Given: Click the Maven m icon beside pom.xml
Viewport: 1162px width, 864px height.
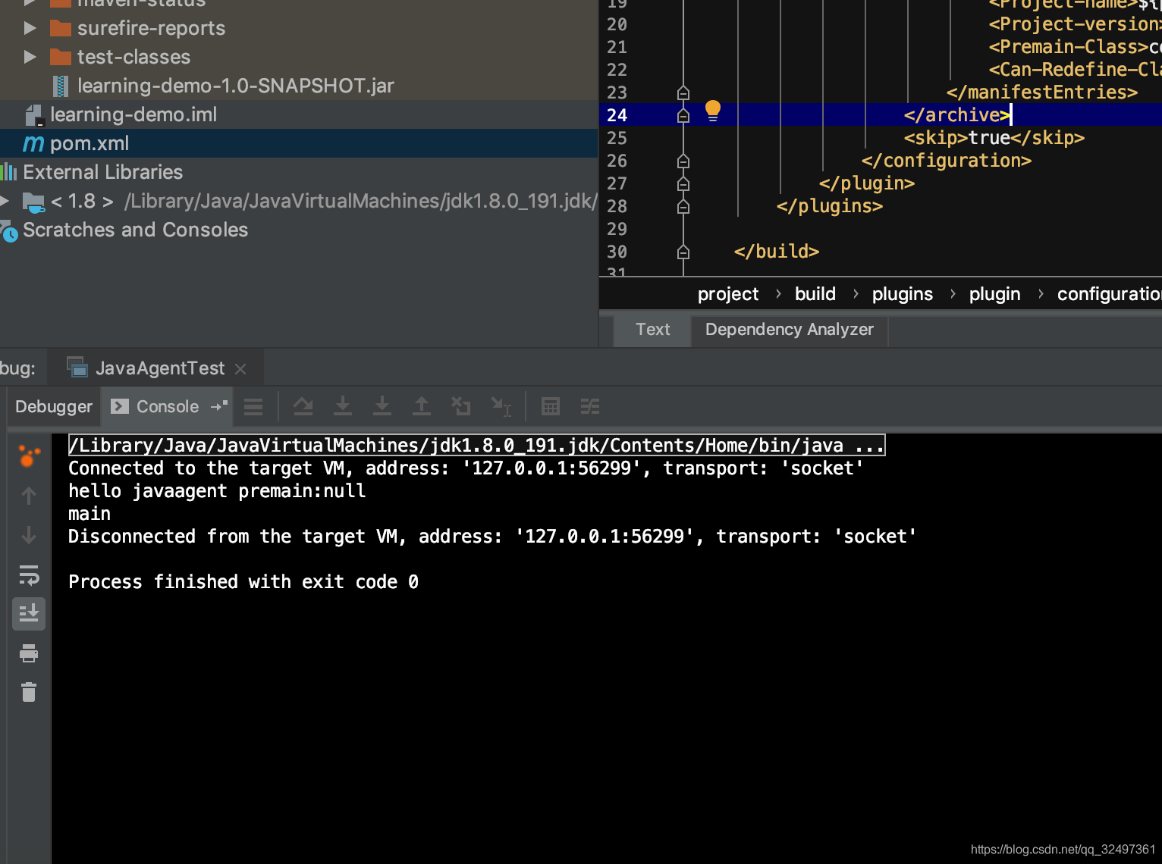Looking at the screenshot, I should pyautogui.click(x=33, y=143).
